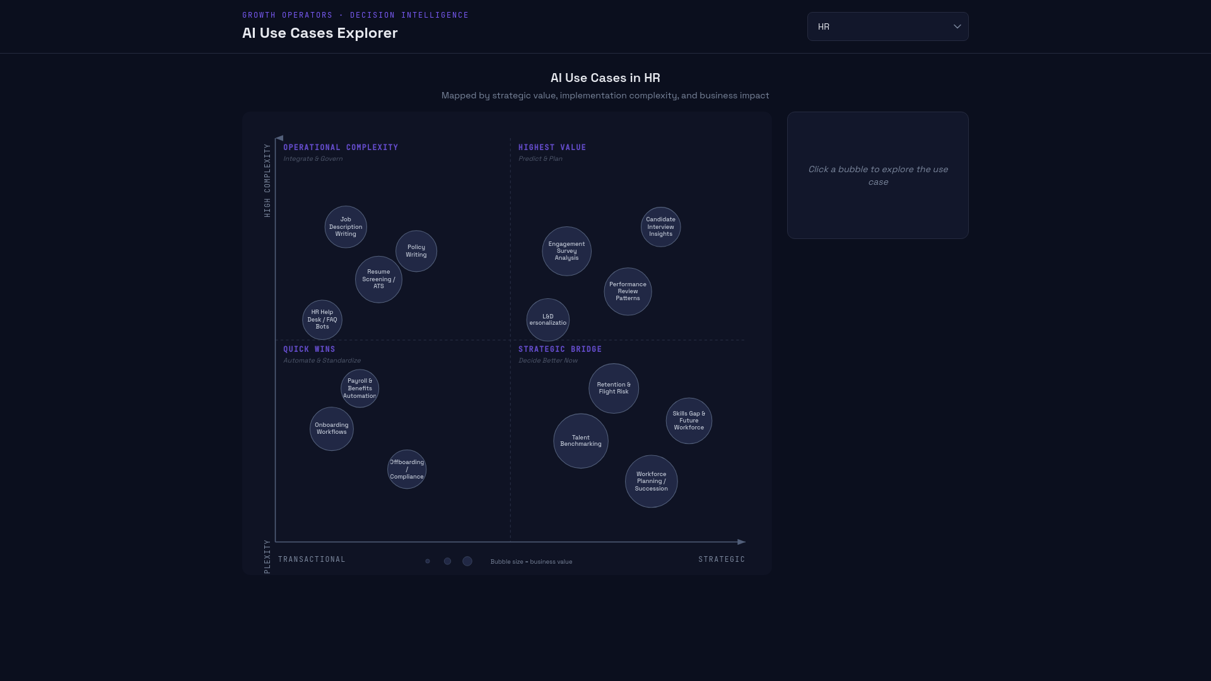Image resolution: width=1211 pixels, height=681 pixels.
Task: Click the AI Use Cases Explorer title
Action: [320, 33]
